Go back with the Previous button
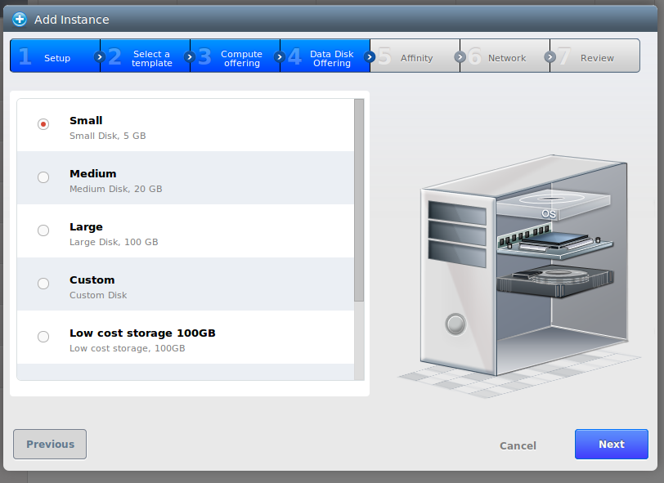The width and height of the screenshot is (664, 483). click(50, 444)
